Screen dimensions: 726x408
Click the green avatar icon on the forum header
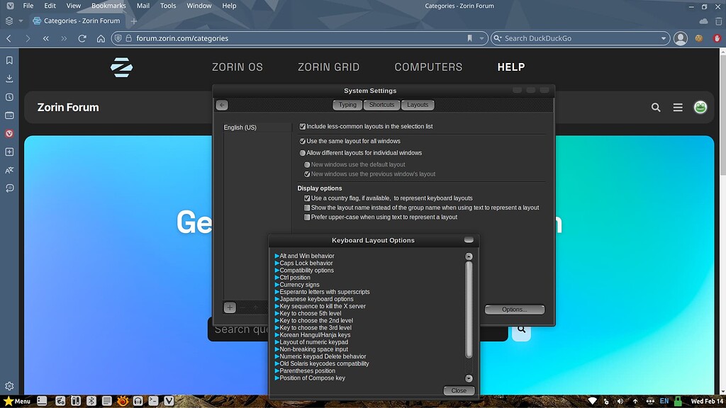point(700,107)
